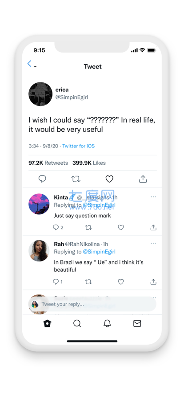Tap reply icon under erica's tweet
This screenshot has width=184, height=399.
[x=42, y=179]
